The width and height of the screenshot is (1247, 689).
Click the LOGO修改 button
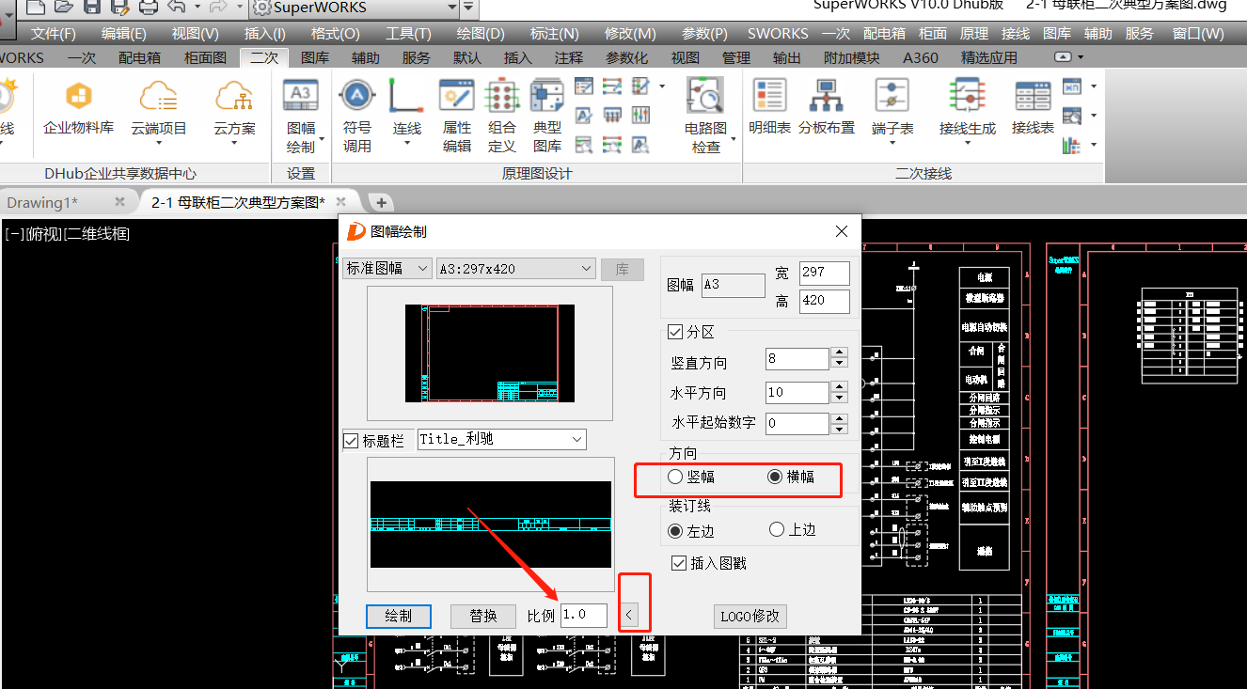(750, 617)
